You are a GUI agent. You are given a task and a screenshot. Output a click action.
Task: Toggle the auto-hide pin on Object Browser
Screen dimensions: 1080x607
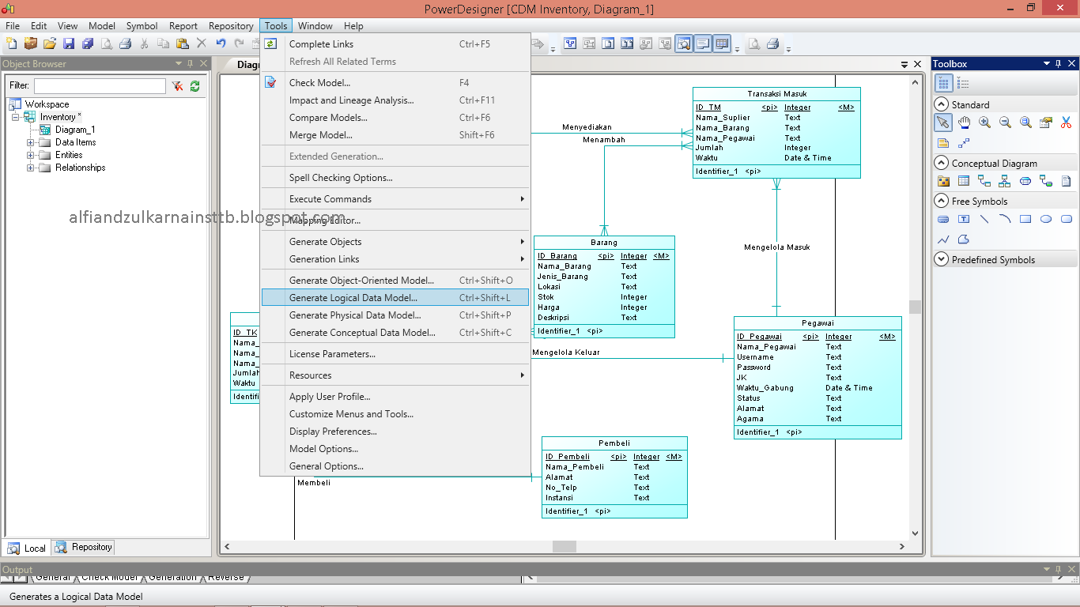click(190, 63)
